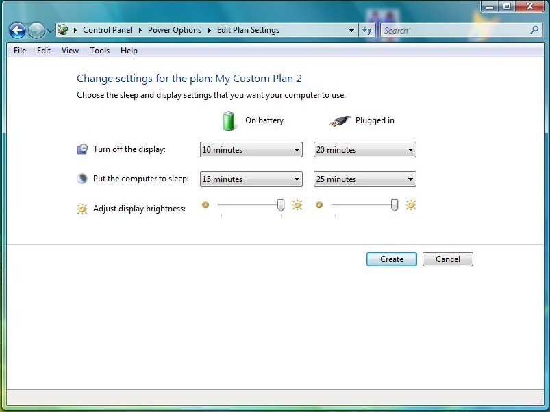This screenshot has width=550, height=412.
Task: Open the File menu
Action: 20,51
